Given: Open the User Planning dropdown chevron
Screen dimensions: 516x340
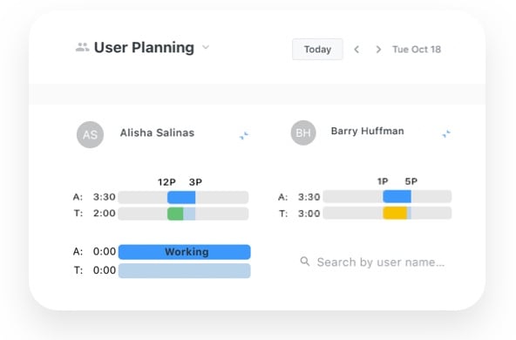Looking at the screenshot, I should [x=206, y=47].
